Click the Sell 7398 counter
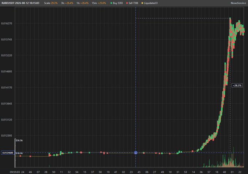Screen dimensions: 248x174 pyautogui.click(x=133, y=3)
